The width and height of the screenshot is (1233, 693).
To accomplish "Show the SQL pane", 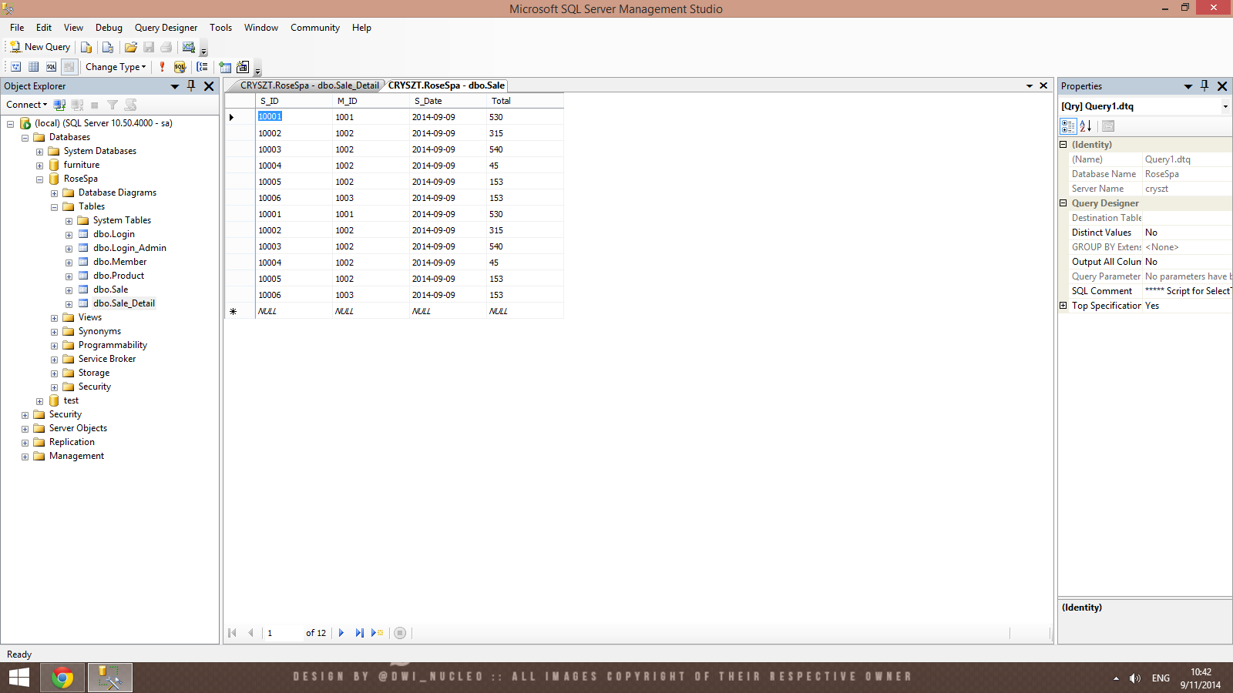I will tap(51, 67).
